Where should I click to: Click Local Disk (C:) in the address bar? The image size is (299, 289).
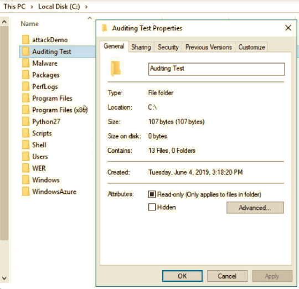(59, 7)
